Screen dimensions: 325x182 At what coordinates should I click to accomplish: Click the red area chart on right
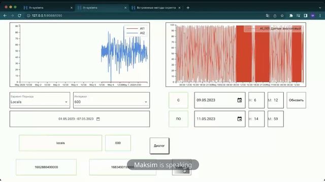coord(239,54)
